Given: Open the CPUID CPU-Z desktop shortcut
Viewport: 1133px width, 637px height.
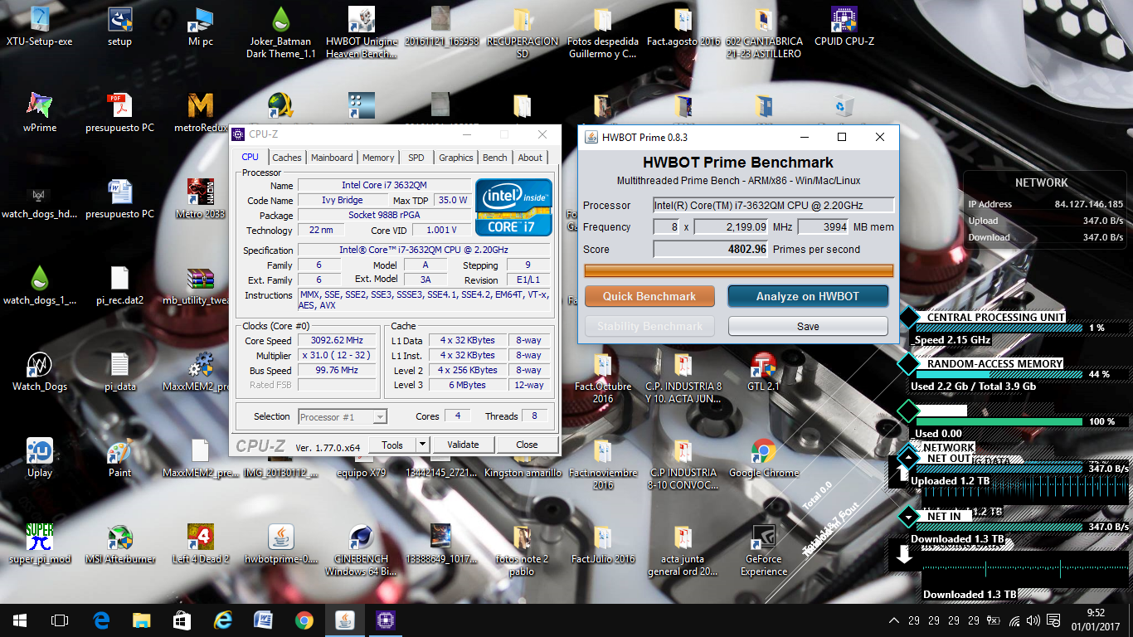Looking at the screenshot, I should [844, 27].
